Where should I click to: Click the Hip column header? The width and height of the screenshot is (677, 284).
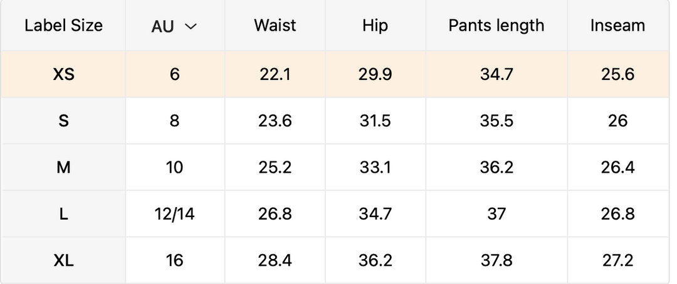pos(375,26)
